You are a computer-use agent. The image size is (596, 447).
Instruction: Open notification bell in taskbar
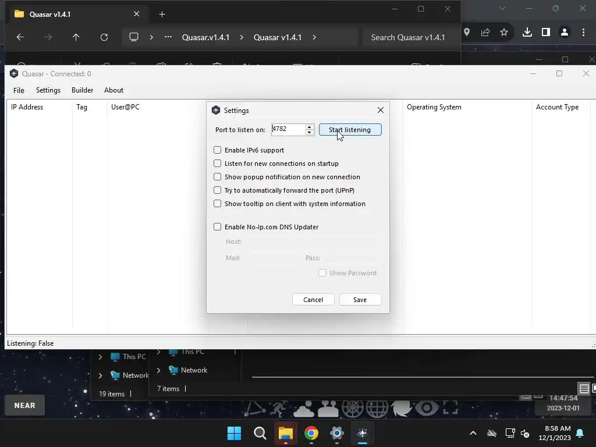(580, 433)
